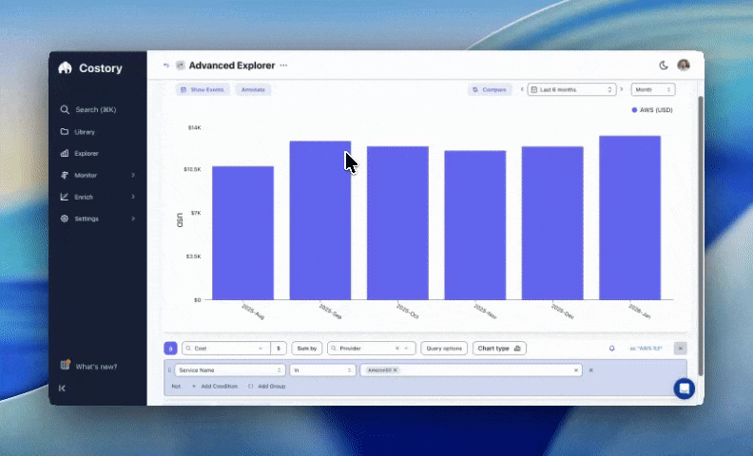Viewport: 753px width, 456px height.
Task: Open the user profile avatar
Action: point(684,65)
